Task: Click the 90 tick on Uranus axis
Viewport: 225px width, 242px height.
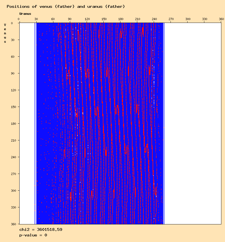Action: tap(70, 19)
